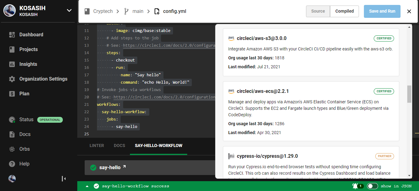This screenshot has height=191, width=419.
Task: Click the workflow success check icon in status bar
Action: coord(96,186)
